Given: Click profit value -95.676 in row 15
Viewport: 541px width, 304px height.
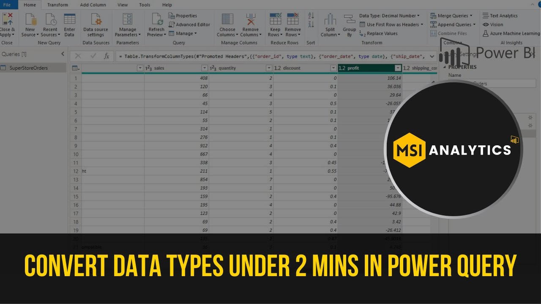Looking at the screenshot, I should (x=392, y=196).
